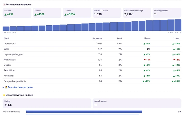Viewport: 184px width, 115px height.
Task: Click the 449 employee count for Sales
Action: click(x=100, y=49)
